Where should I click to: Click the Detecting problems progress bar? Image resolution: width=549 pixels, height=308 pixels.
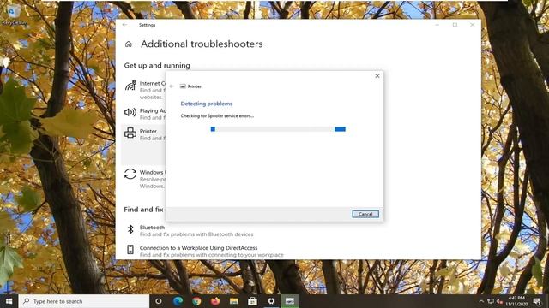point(278,129)
